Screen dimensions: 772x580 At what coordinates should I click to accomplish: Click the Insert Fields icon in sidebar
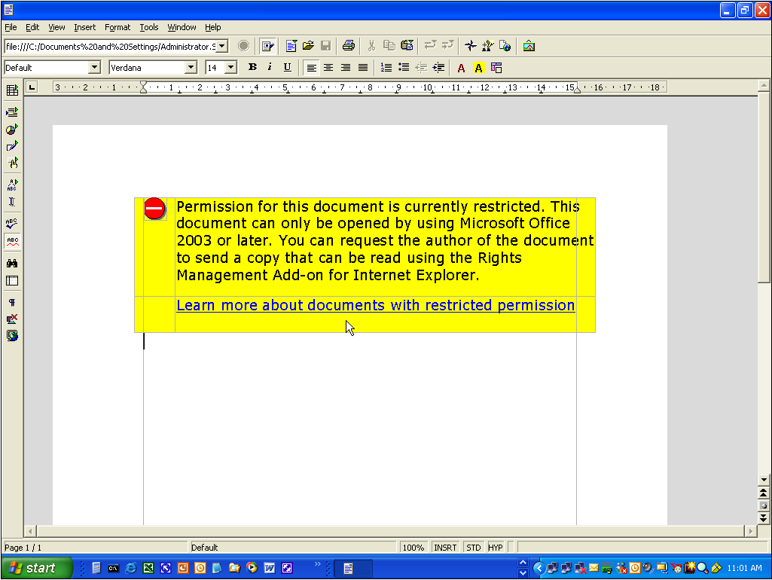12,112
